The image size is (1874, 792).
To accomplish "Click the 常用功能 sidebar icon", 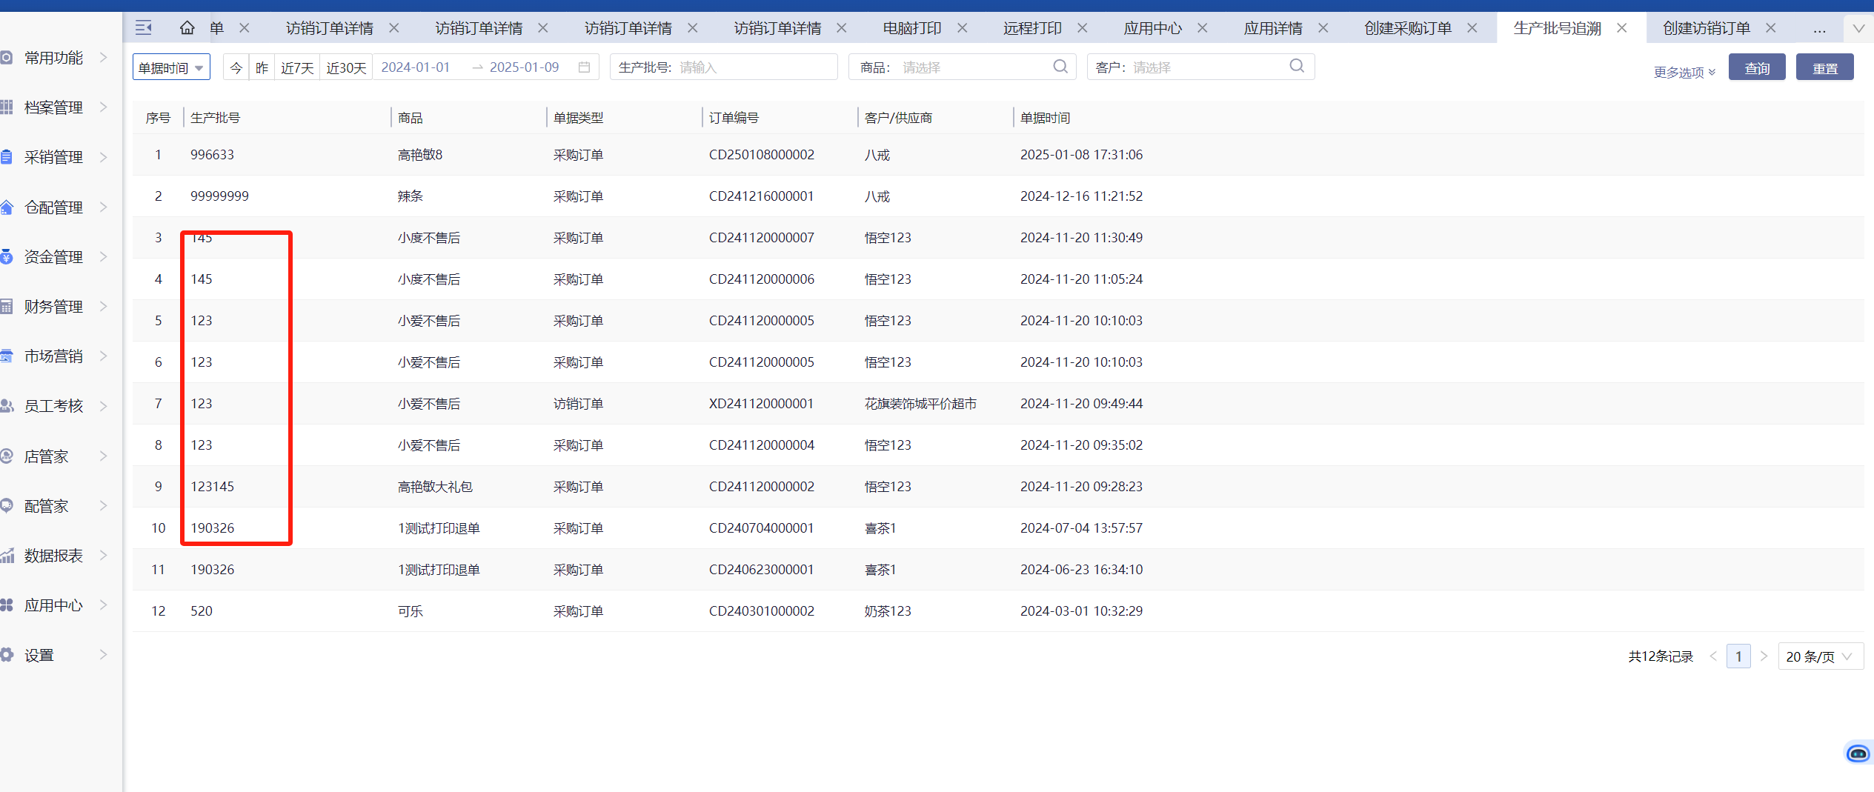I will 7,57.
